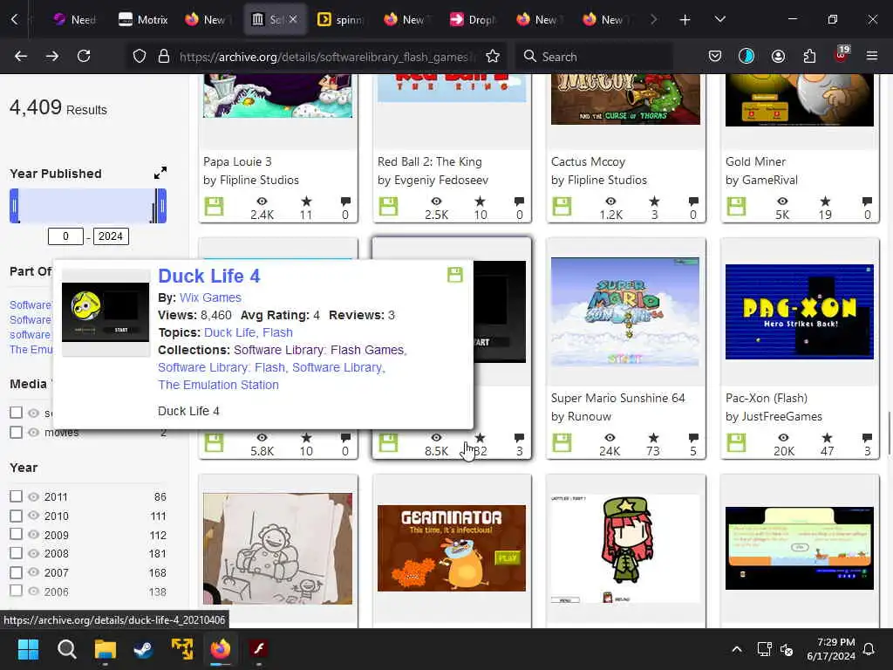The width and height of the screenshot is (893, 670).
Task: Open Windows taskbar search
Action: coord(66,649)
